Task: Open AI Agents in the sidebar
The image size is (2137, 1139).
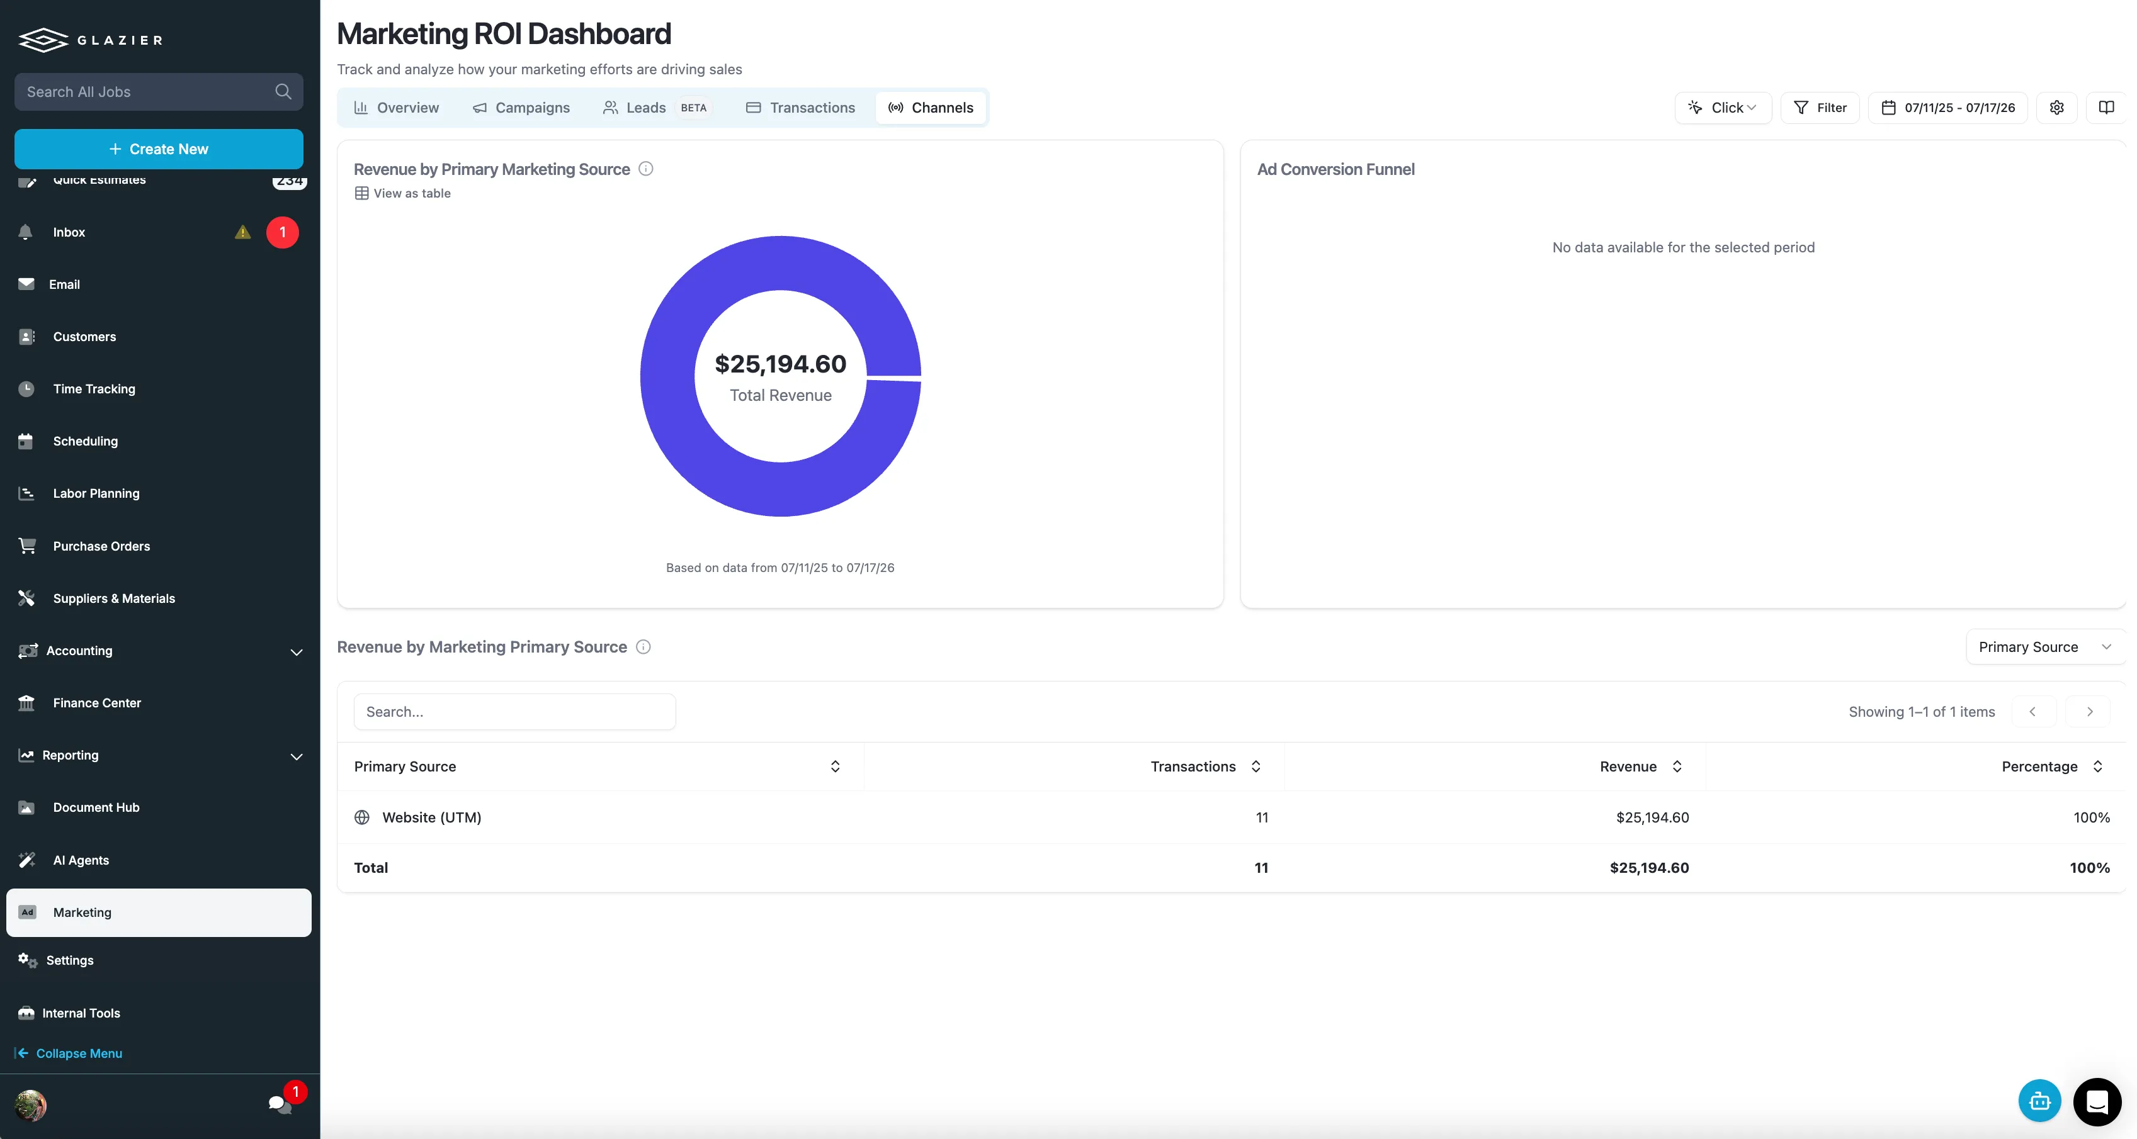Action: click(159, 860)
